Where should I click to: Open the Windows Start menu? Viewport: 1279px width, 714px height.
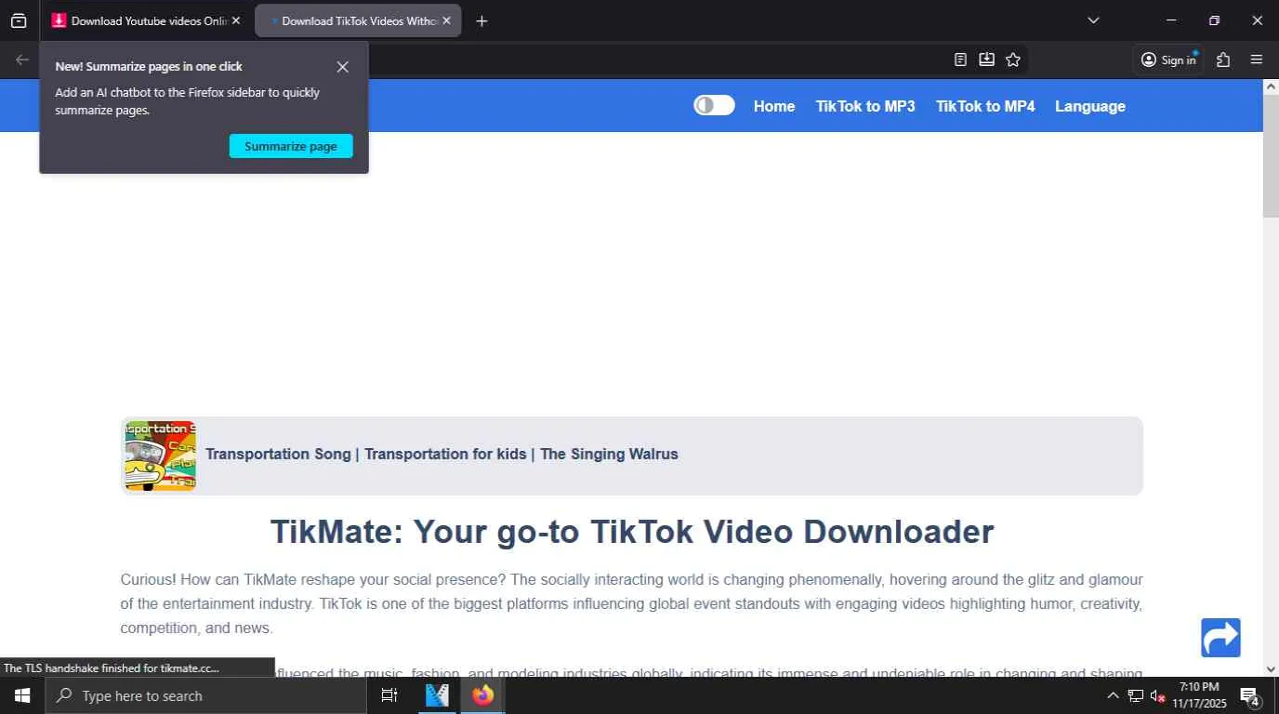(22, 695)
